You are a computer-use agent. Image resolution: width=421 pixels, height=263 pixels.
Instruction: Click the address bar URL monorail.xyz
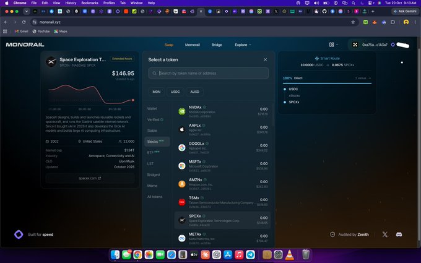click(x=50, y=22)
